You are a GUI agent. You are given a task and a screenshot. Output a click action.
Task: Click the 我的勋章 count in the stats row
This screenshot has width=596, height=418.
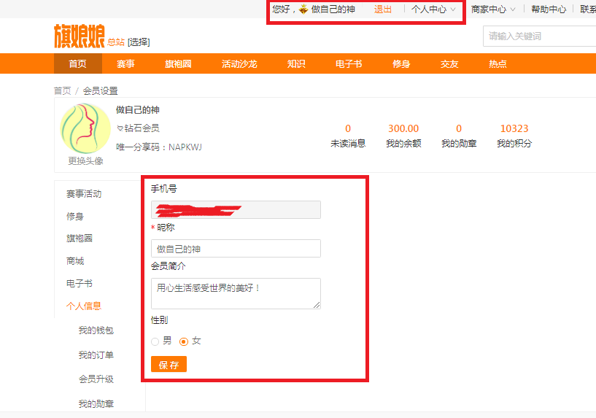point(459,128)
